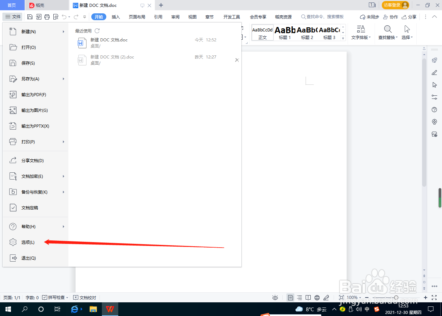Open File Explorer from taskbar

(x=93, y=309)
